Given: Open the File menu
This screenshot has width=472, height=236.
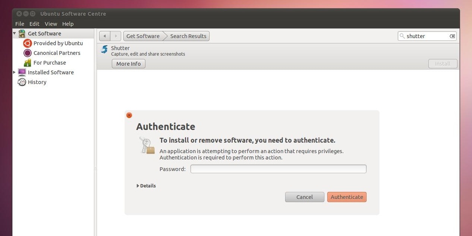Looking at the screenshot, I should (20, 24).
